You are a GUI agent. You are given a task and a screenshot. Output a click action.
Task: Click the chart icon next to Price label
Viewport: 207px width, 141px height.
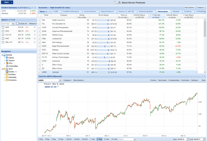(x=50, y=84)
